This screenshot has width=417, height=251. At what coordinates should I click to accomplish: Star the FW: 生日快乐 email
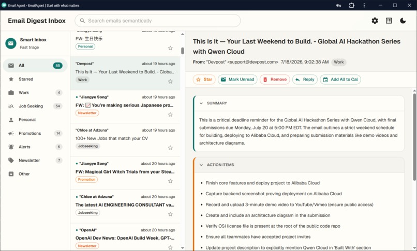point(170,48)
